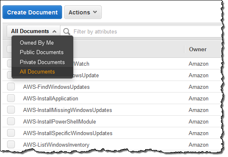Open the AWS-InstallApplication document

[x=50, y=99]
